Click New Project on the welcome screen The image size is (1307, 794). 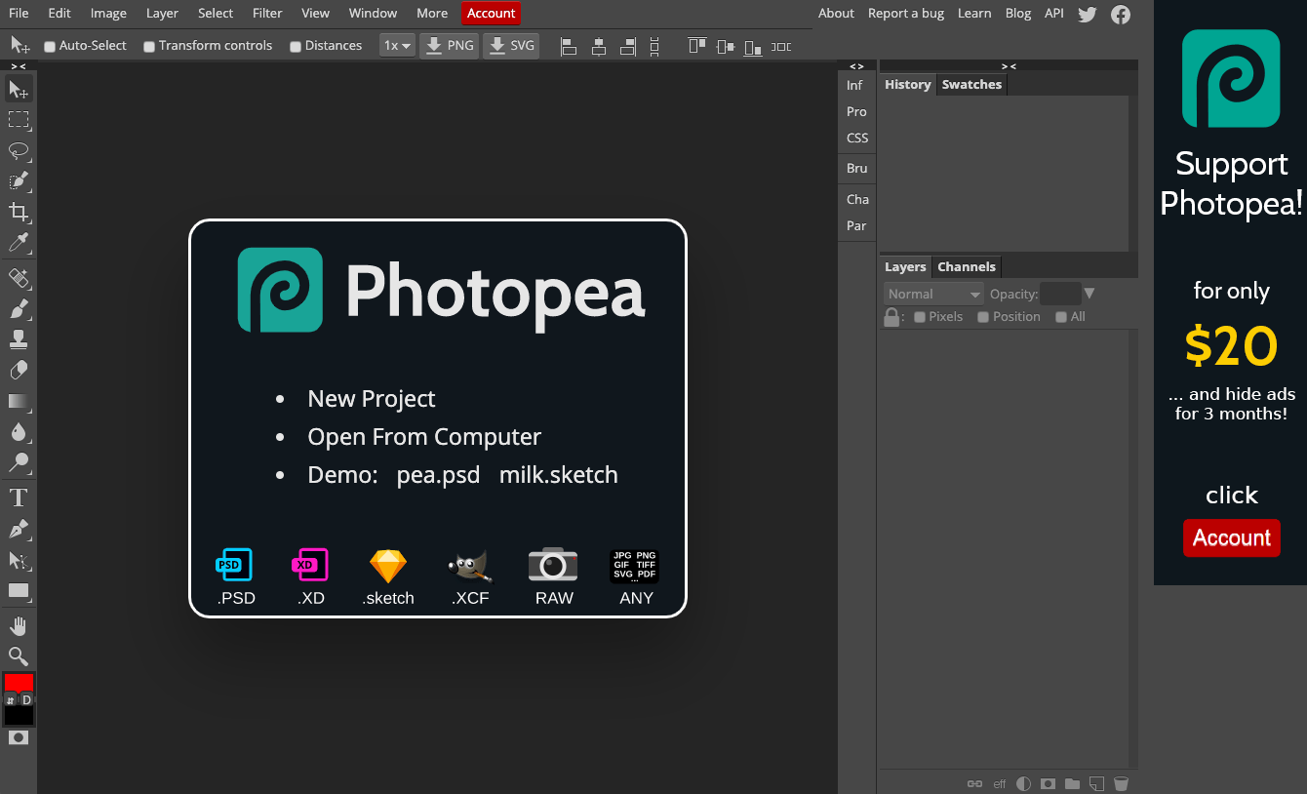tap(371, 399)
